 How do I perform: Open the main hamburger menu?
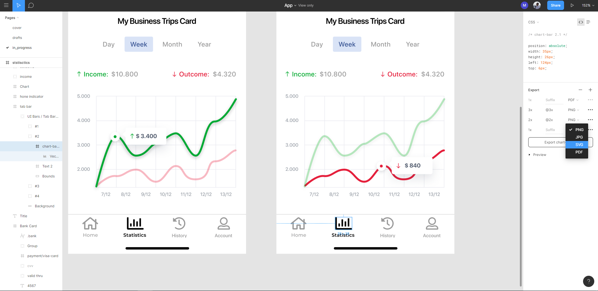[x=6, y=5]
